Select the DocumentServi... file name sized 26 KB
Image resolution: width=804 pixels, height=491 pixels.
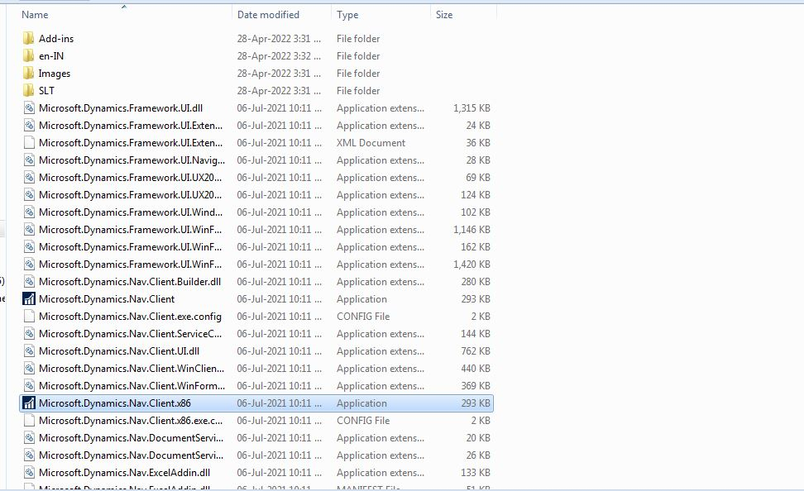click(x=132, y=455)
